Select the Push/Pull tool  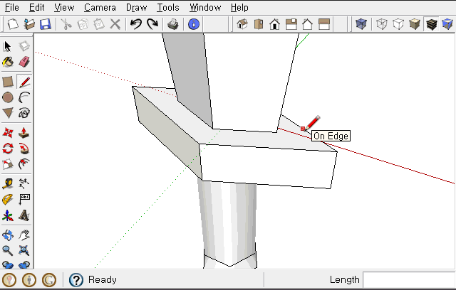pyautogui.click(x=24, y=133)
